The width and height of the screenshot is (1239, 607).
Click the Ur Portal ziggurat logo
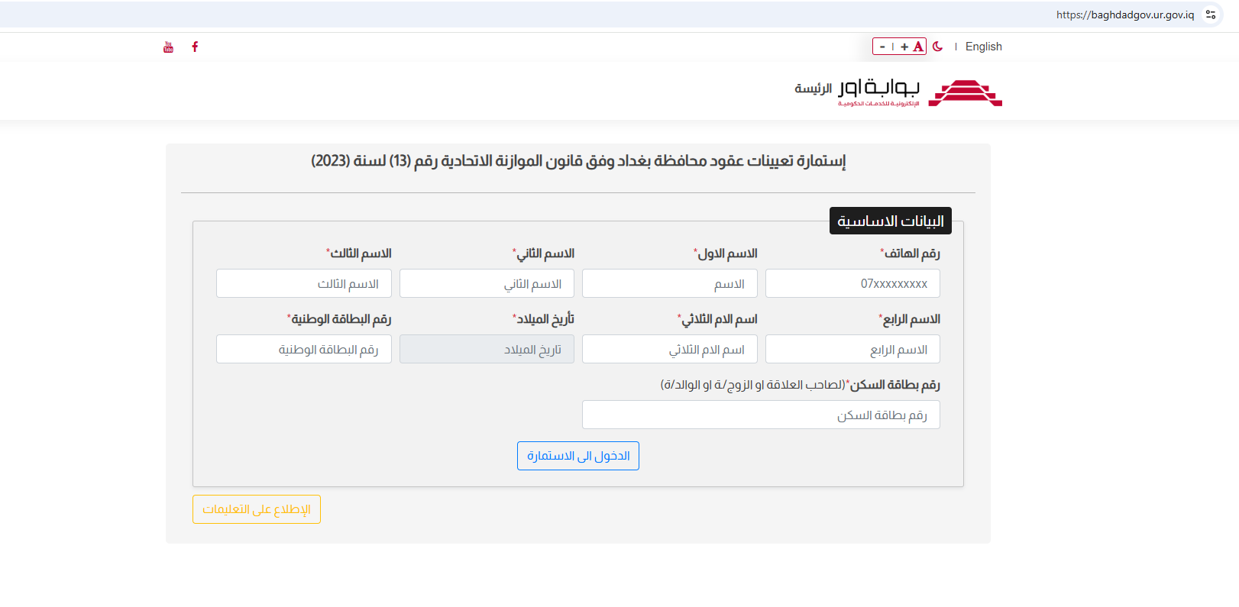[965, 93]
